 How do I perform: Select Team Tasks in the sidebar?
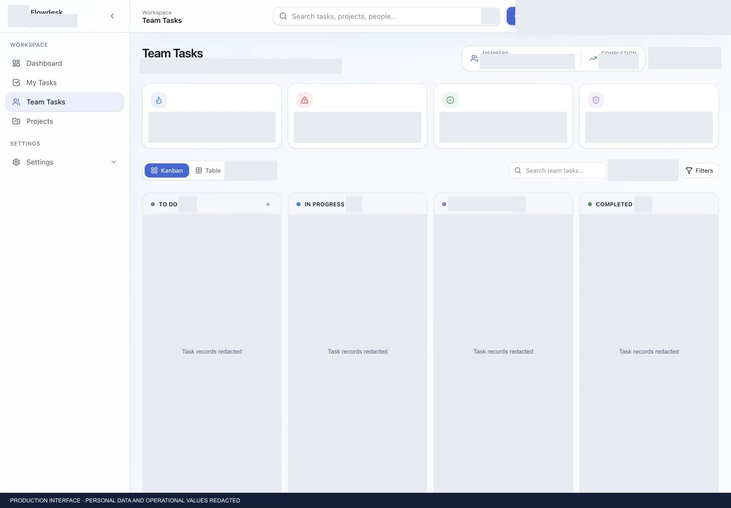[x=64, y=102]
